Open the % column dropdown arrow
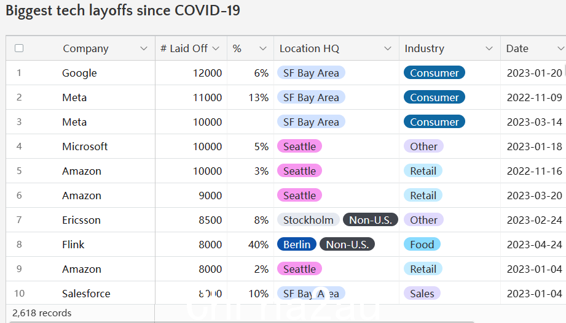This screenshot has height=323, width=566. [x=263, y=48]
